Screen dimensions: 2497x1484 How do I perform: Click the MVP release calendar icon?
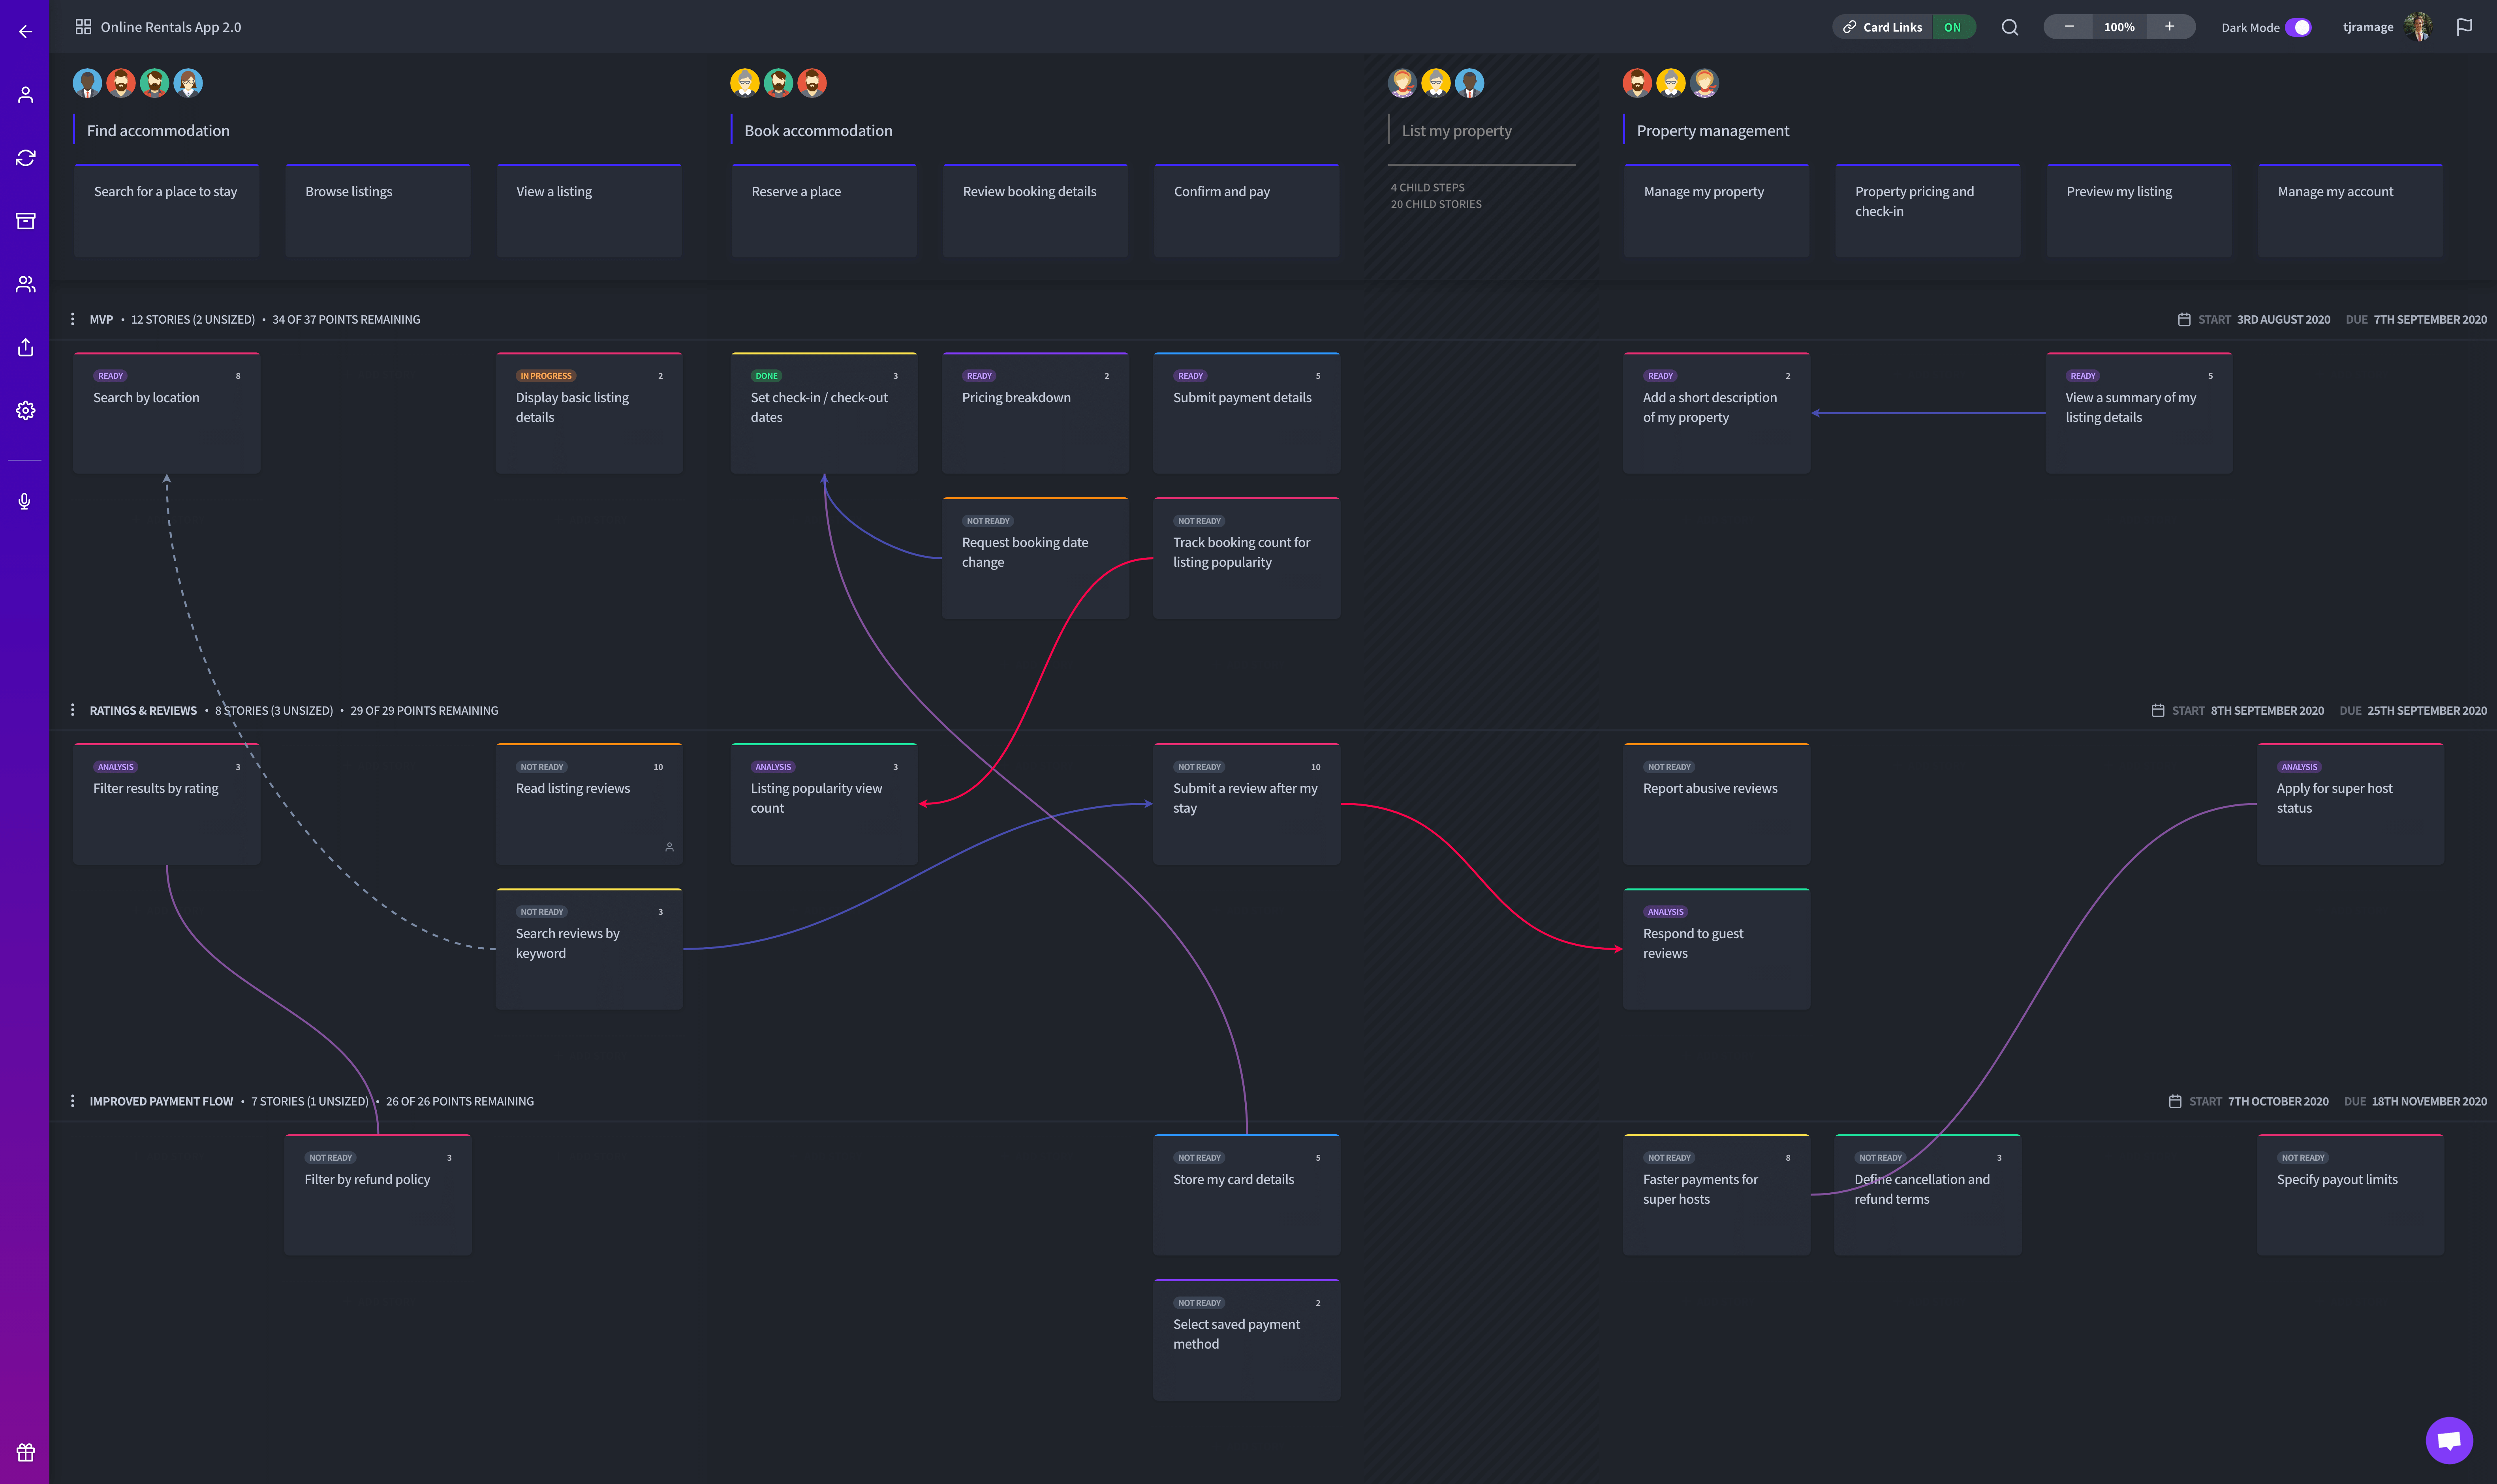[2183, 320]
